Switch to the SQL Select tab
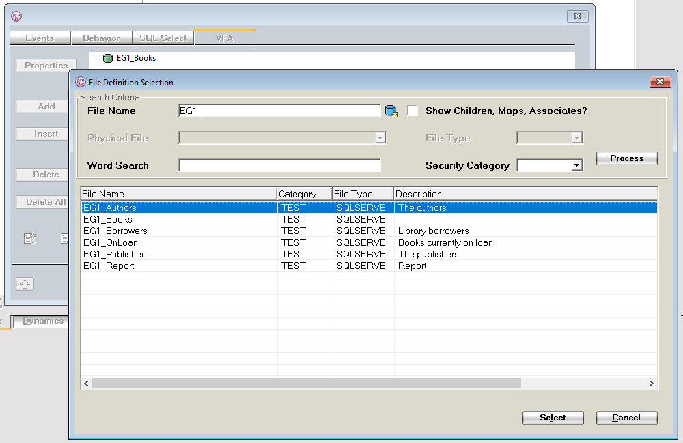Screen dimensions: 683x443 (163, 38)
